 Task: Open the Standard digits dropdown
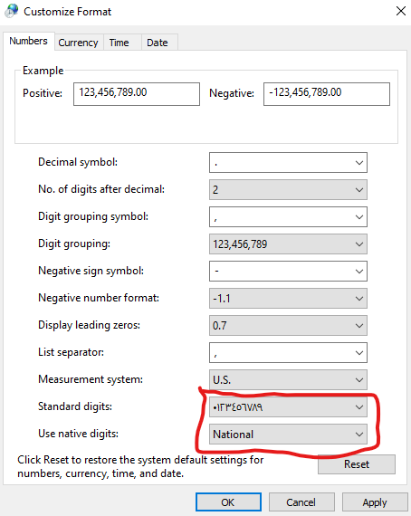pos(288,407)
